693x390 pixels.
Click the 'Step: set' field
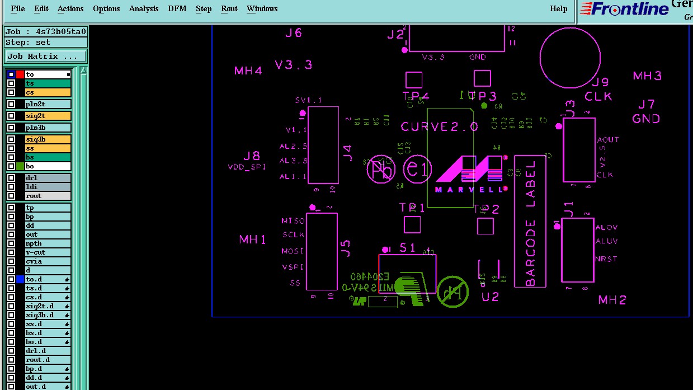click(46, 43)
